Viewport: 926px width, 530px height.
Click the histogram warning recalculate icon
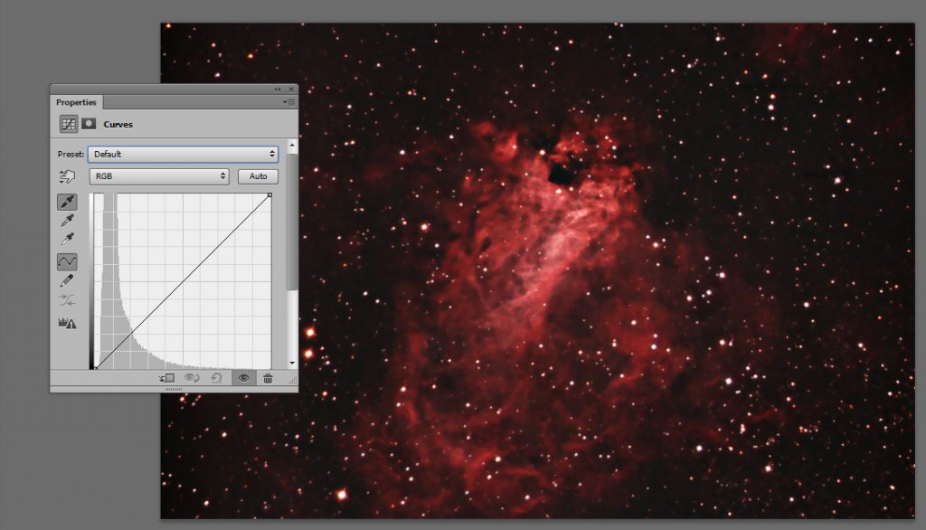[67, 323]
